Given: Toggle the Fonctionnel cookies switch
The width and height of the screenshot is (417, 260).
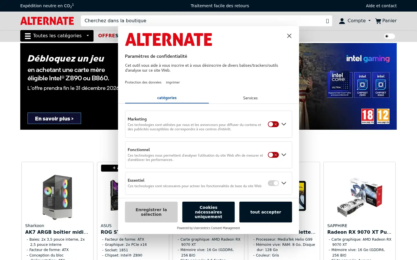Looking at the screenshot, I should click(273, 155).
